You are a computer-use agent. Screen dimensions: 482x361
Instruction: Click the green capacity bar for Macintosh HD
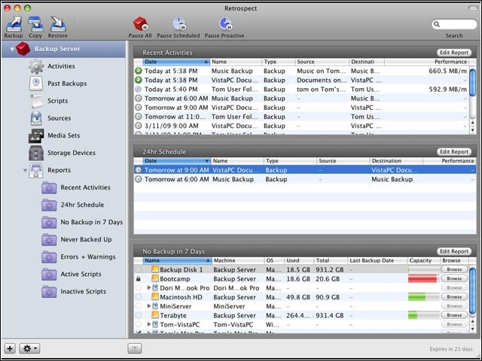416,297
